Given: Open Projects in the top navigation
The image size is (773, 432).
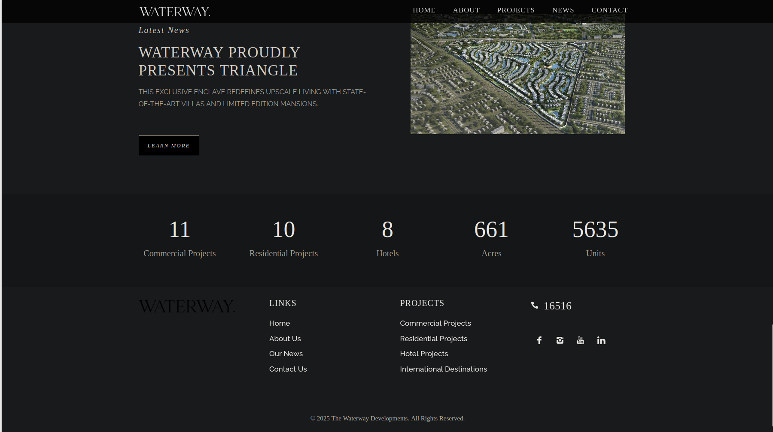Looking at the screenshot, I should (516, 10).
